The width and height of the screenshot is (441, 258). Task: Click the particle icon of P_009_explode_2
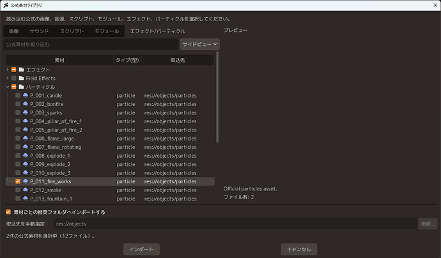[x=26, y=164]
